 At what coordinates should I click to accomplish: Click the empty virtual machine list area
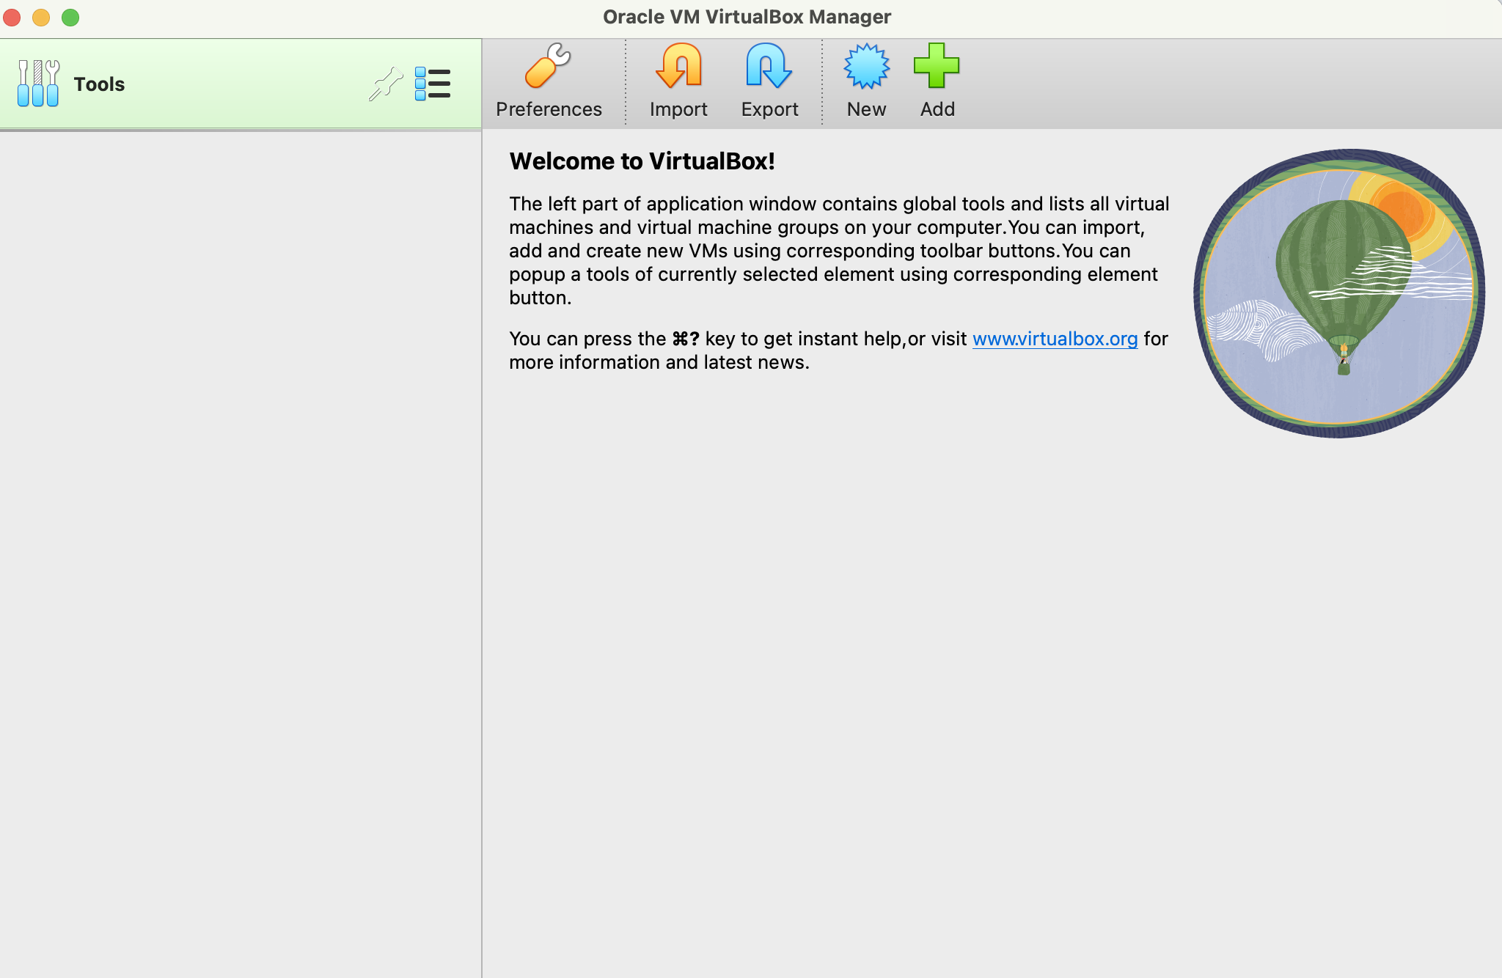pyautogui.click(x=241, y=513)
